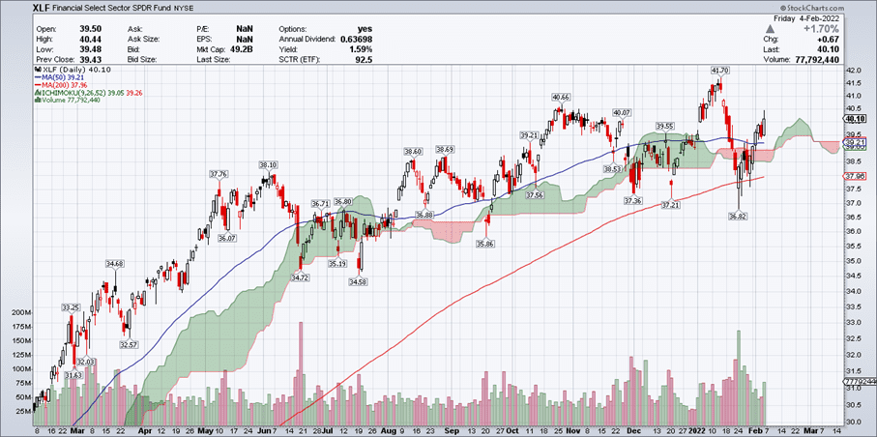
Task: Click the Ichimoku legend icon
Action: point(37,92)
